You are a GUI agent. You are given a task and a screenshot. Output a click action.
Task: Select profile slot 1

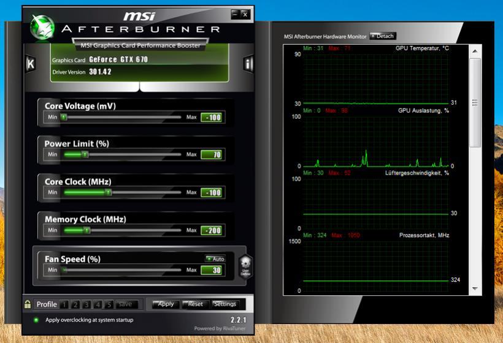[64, 304]
